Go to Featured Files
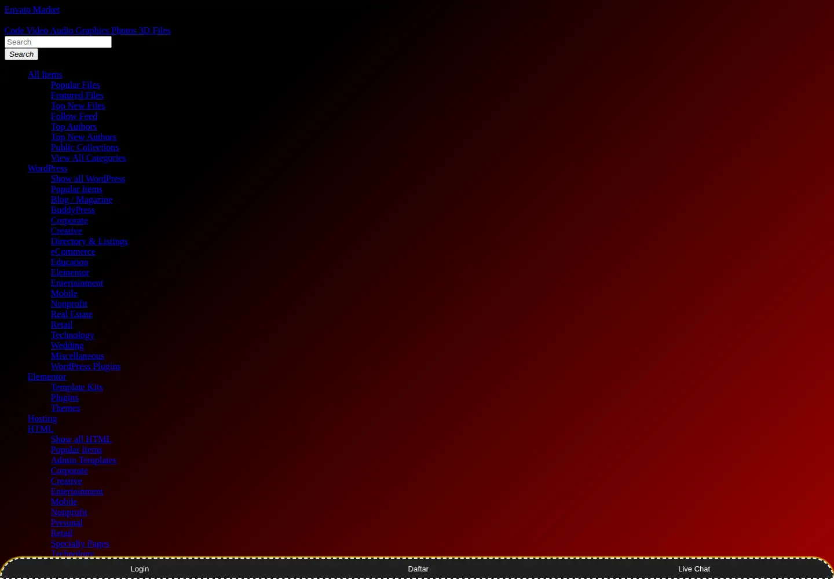 point(77,96)
